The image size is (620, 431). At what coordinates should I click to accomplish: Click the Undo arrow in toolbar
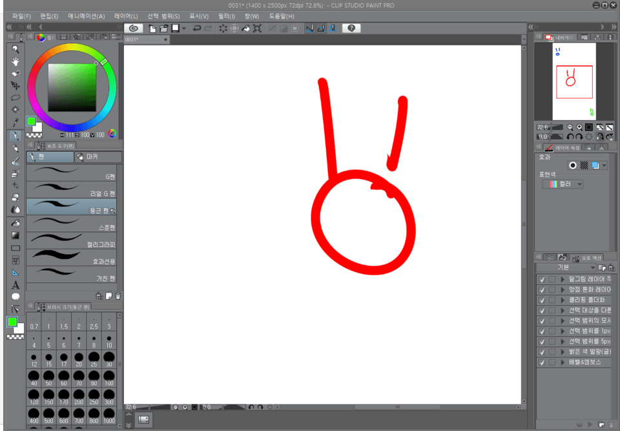(196, 28)
